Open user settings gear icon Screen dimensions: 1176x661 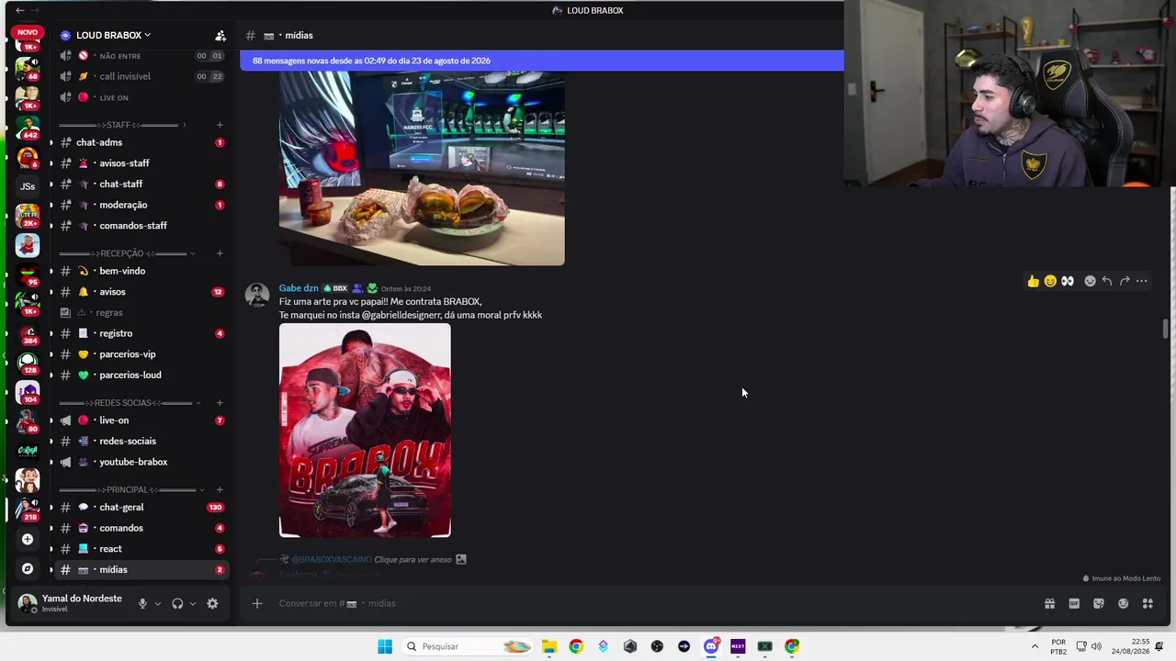212,603
